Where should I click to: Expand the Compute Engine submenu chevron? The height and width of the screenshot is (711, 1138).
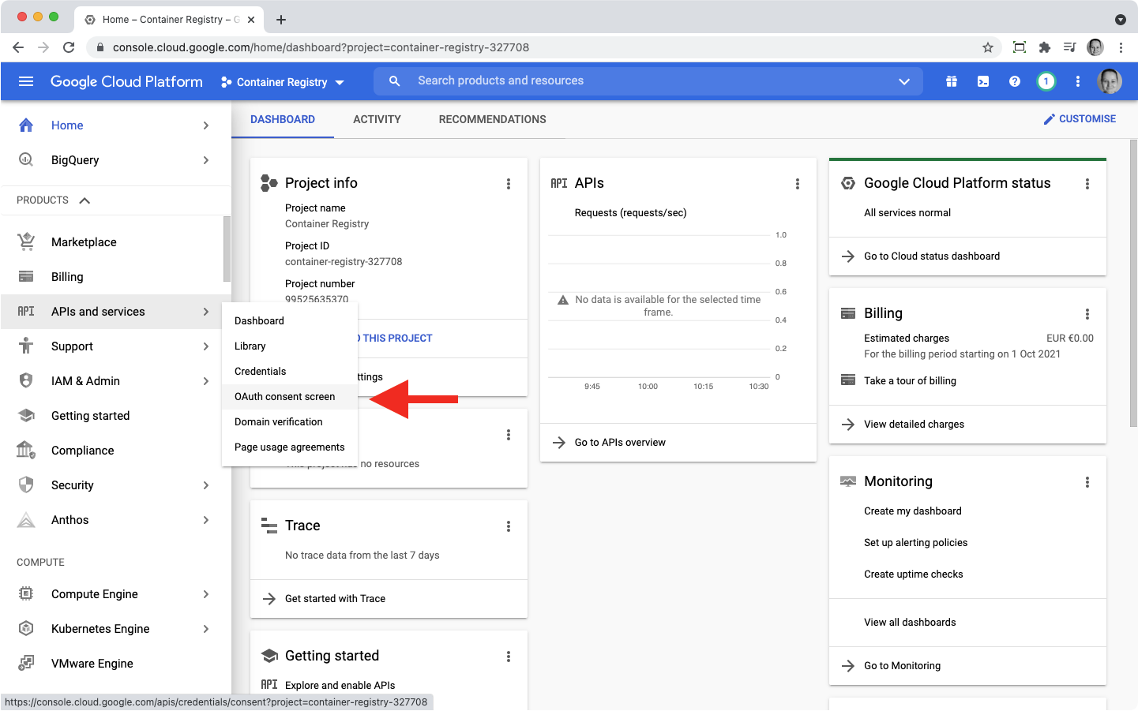[206, 594]
